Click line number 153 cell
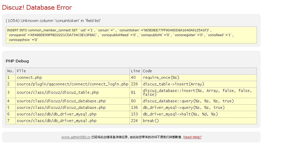The width and height of the screenshot is (292, 149). pos(134,114)
